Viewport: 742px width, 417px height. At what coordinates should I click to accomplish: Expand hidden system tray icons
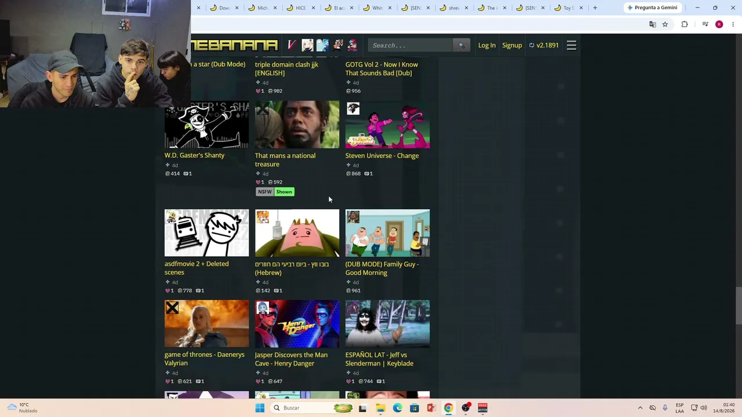pos(640,408)
